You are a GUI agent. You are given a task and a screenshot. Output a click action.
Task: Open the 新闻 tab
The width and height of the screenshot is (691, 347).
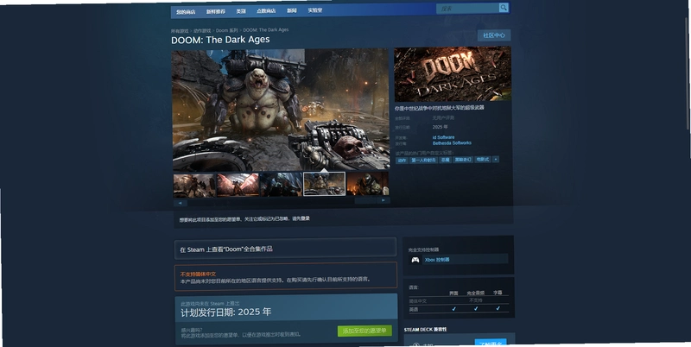point(292,10)
